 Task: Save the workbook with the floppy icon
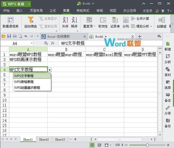[9, 36]
